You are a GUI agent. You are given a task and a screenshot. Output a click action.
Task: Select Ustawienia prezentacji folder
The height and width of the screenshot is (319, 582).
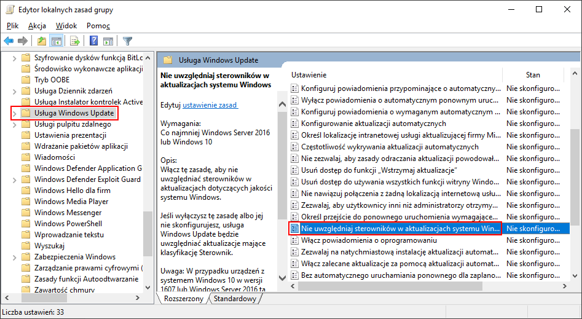[71, 135]
